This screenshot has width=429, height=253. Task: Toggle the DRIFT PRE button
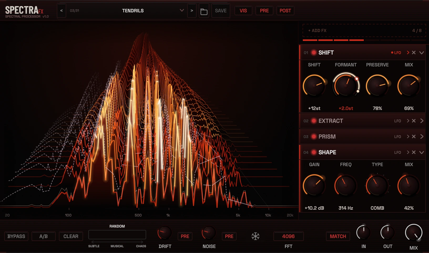pos(185,236)
